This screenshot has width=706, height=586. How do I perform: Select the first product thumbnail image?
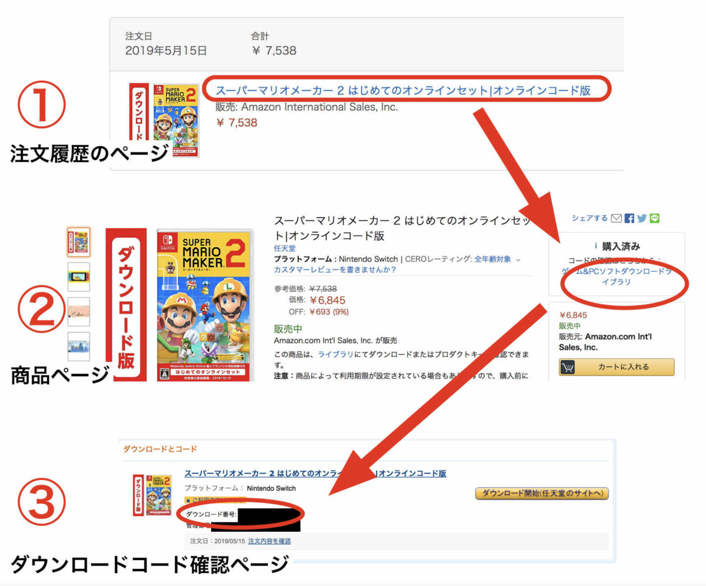(x=79, y=242)
